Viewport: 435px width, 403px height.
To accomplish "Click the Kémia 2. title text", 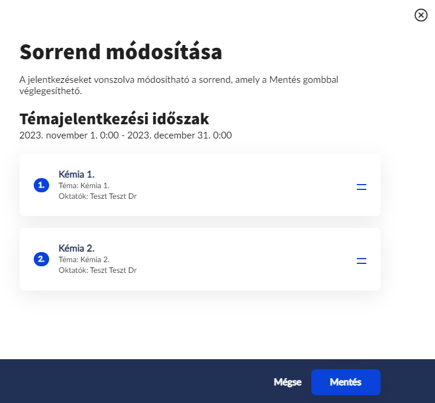I will coord(76,248).
